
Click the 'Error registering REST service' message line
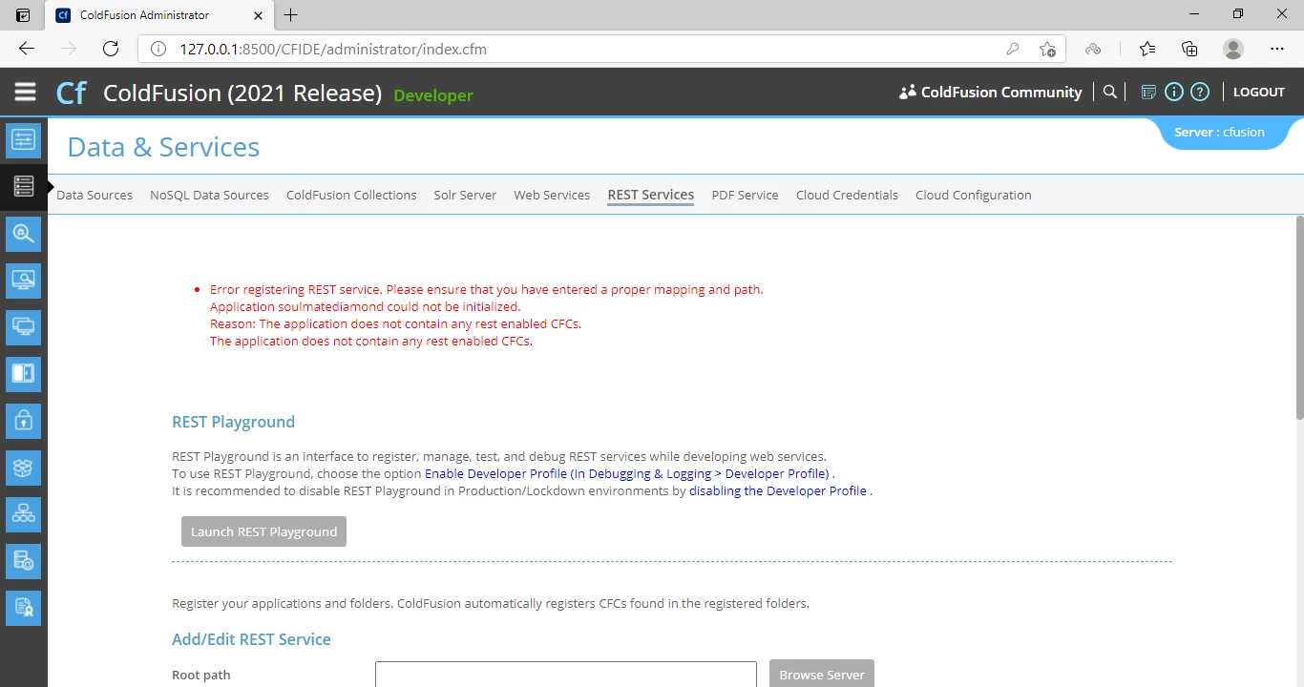pos(487,289)
